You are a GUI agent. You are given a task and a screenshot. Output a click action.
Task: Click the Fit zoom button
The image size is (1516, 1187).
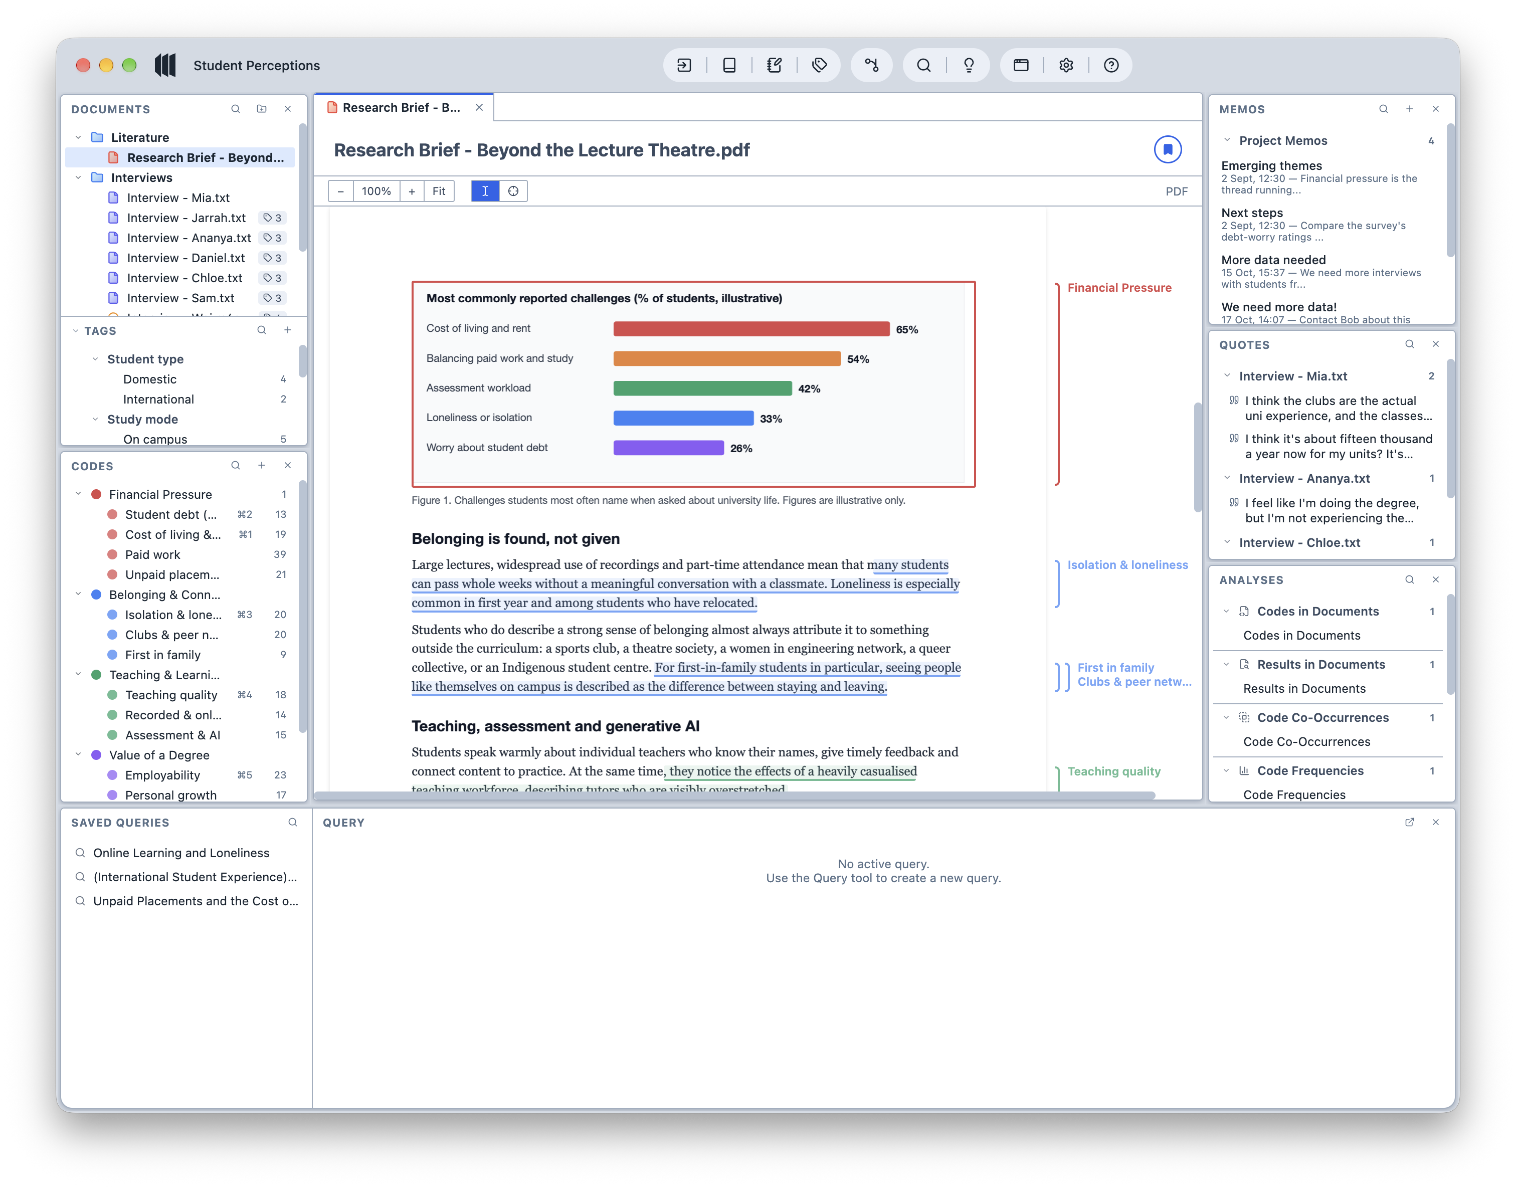[x=439, y=191]
